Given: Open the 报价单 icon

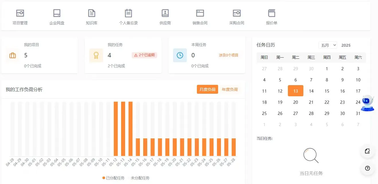Looking at the screenshot, I should tap(272, 13).
